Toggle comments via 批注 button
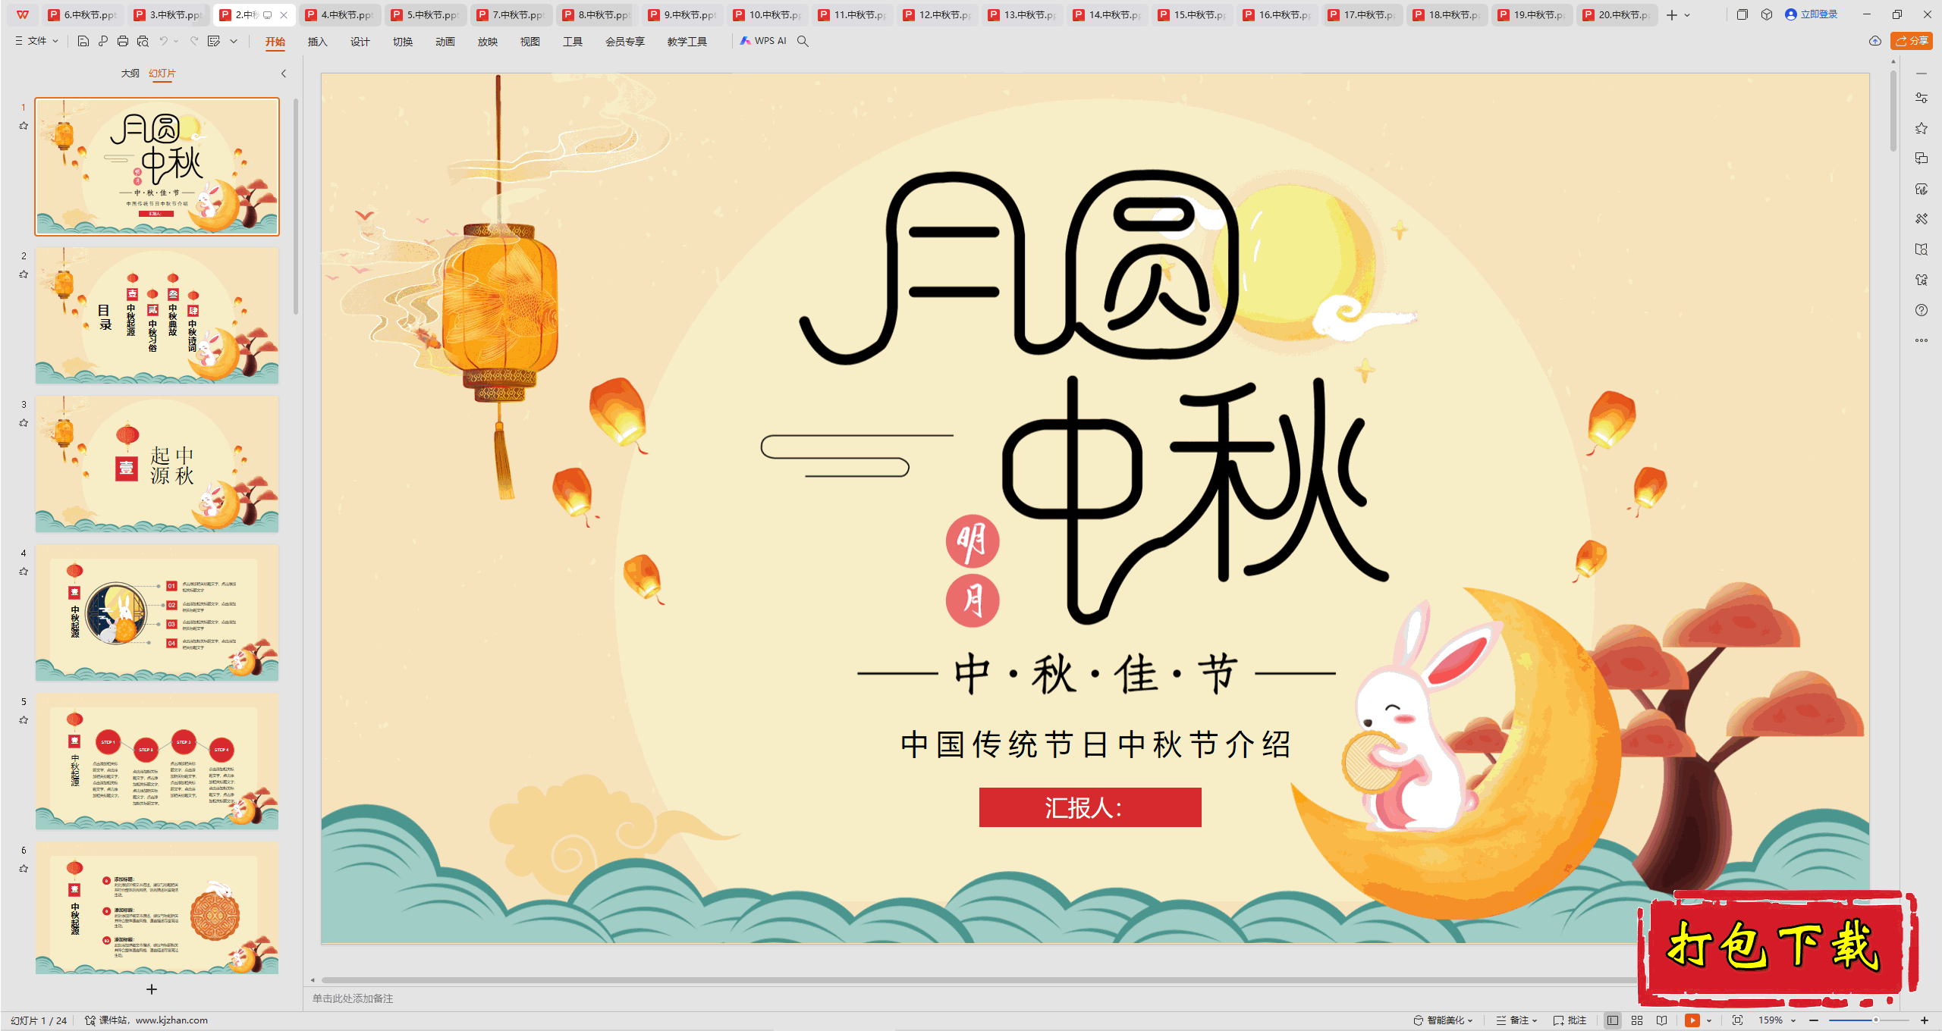 coord(1570,1020)
